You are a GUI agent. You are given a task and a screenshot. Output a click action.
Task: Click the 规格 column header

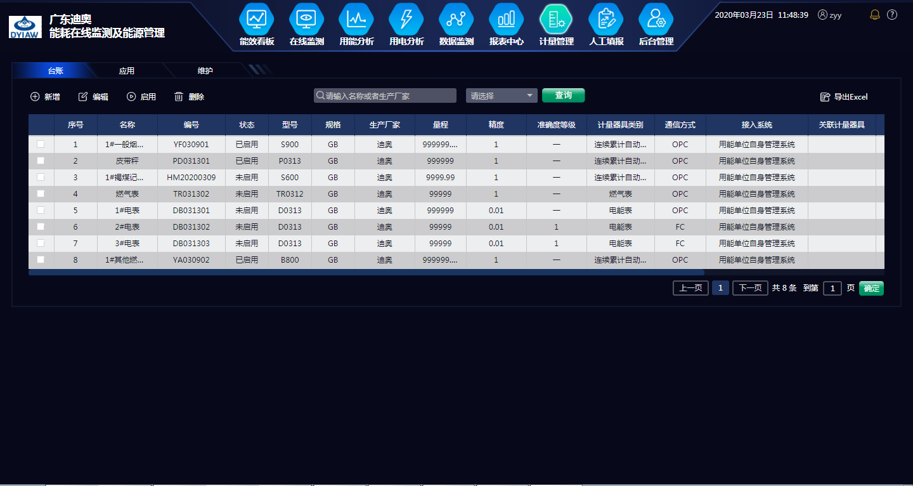click(333, 125)
